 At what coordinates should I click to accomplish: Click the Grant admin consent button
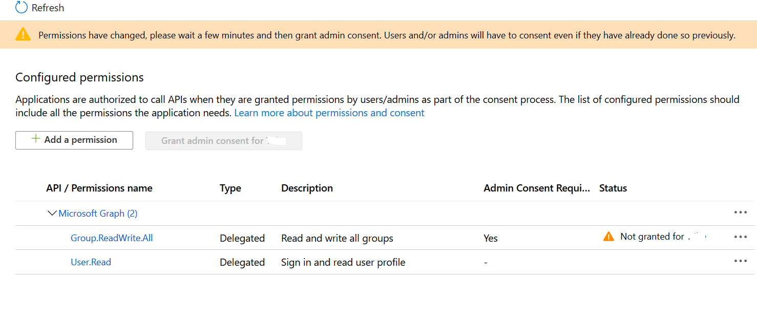(x=224, y=141)
